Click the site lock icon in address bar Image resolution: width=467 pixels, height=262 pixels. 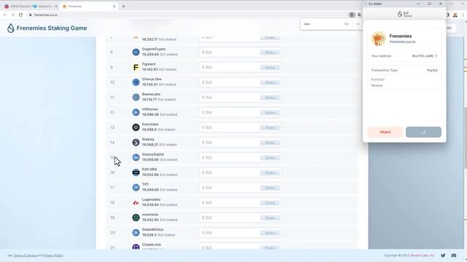[x=30, y=15]
